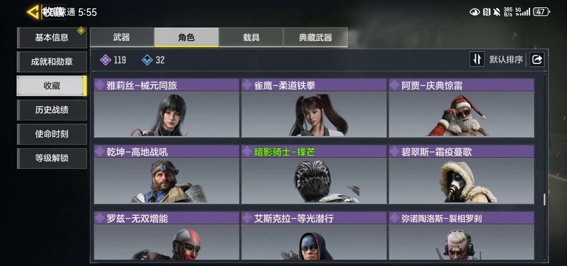This screenshot has width=567, height=266.
Task: Click the vertical scrollbar of the character list
Action: pyautogui.click(x=544, y=199)
